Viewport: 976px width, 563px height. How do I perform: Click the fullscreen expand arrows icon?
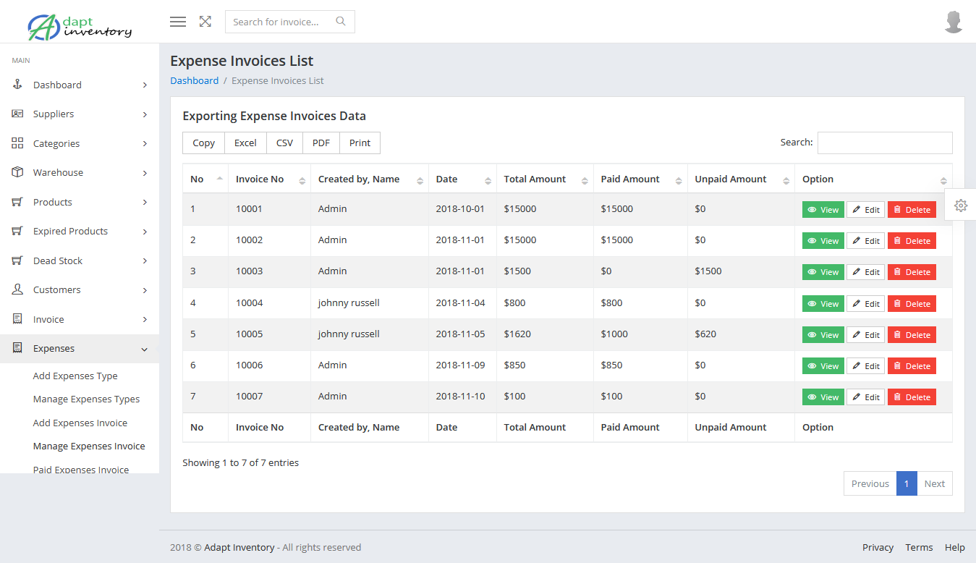point(205,22)
